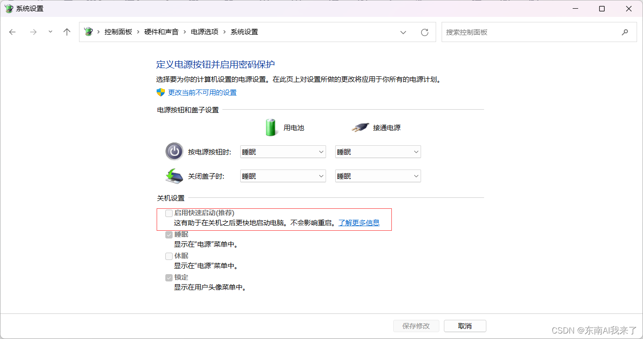Screen dimensions: 643x339
Task: Open the 关闭盖子时 plugged-in dropdown
Action: click(x=378, y=176)
